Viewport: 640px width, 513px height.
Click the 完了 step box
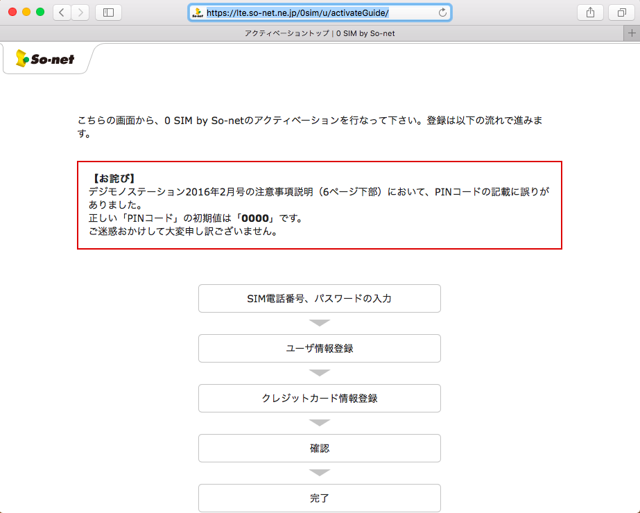point(320,498)
